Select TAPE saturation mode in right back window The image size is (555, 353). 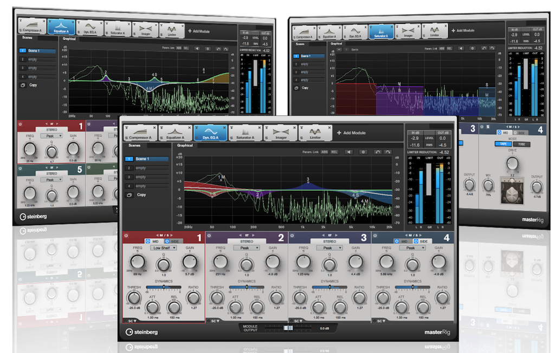pyautogui.click(x=503, y=144)
